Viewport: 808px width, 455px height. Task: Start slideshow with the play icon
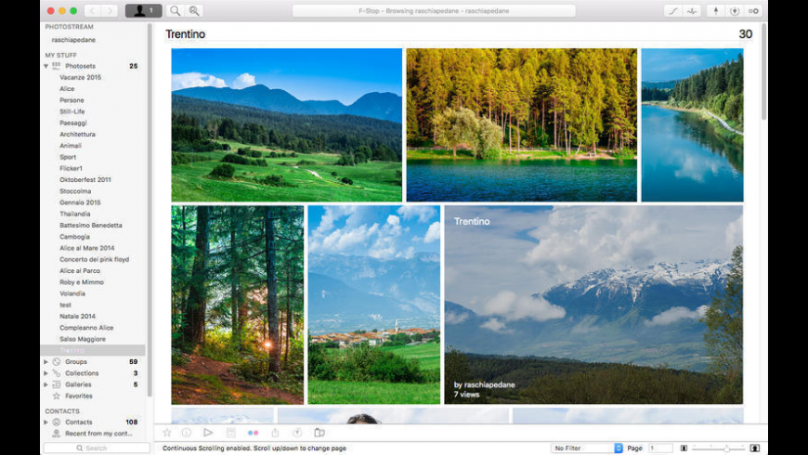point(208,433)
